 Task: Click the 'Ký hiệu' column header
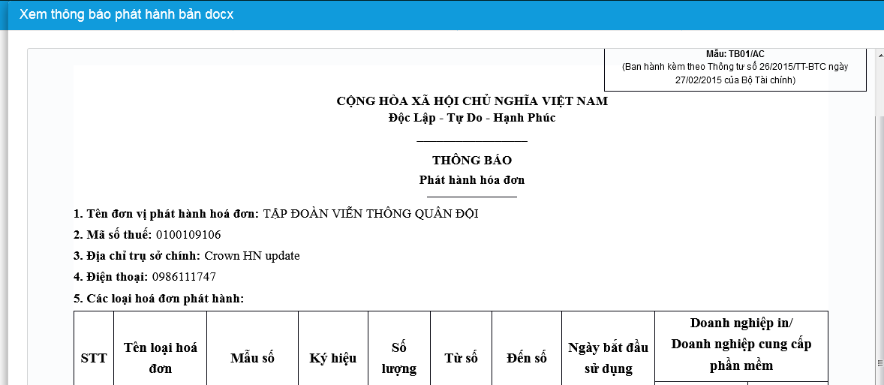click(332, 358)
